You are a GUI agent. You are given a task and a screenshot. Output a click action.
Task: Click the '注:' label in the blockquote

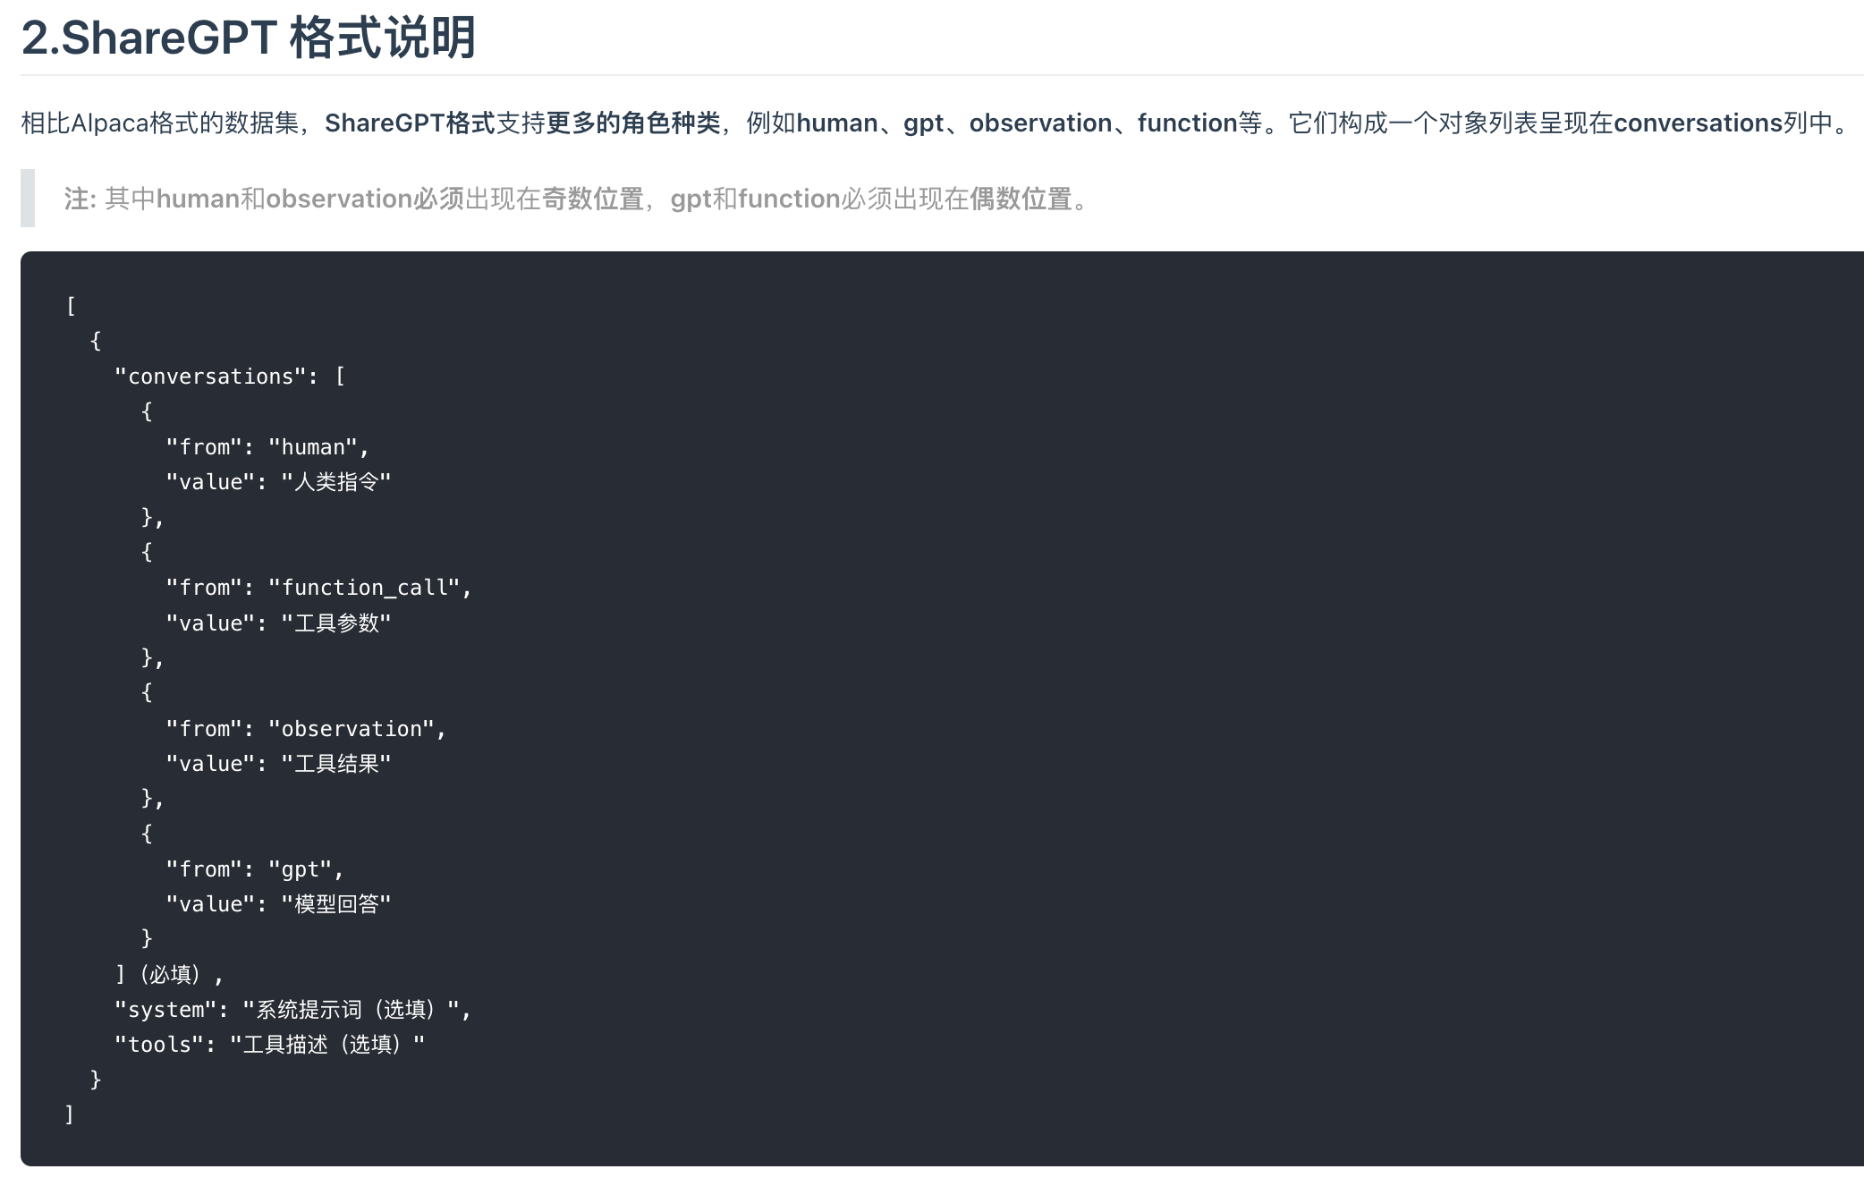(80, 199)
